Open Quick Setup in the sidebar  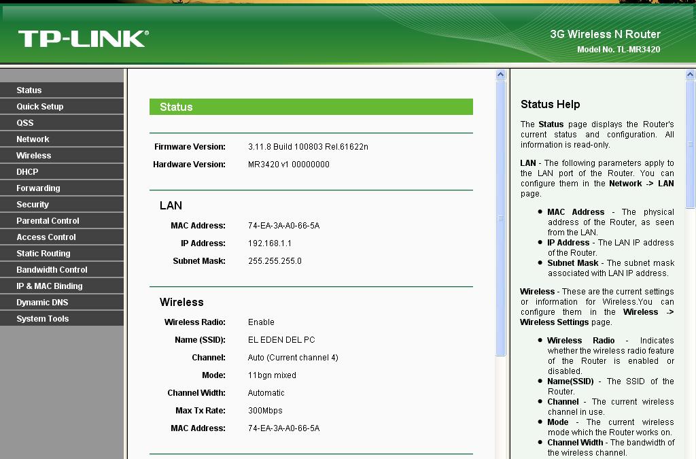(x=62, y=107)
